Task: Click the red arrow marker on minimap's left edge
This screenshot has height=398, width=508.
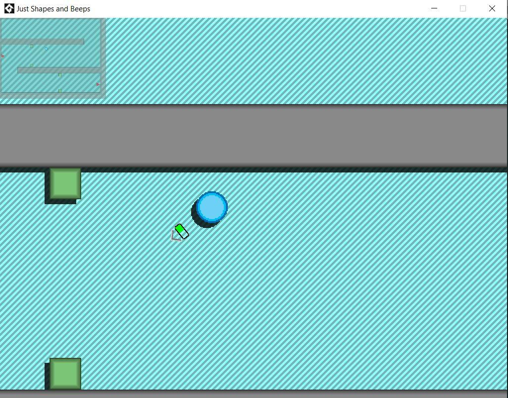Action: (x=3, y=56)
